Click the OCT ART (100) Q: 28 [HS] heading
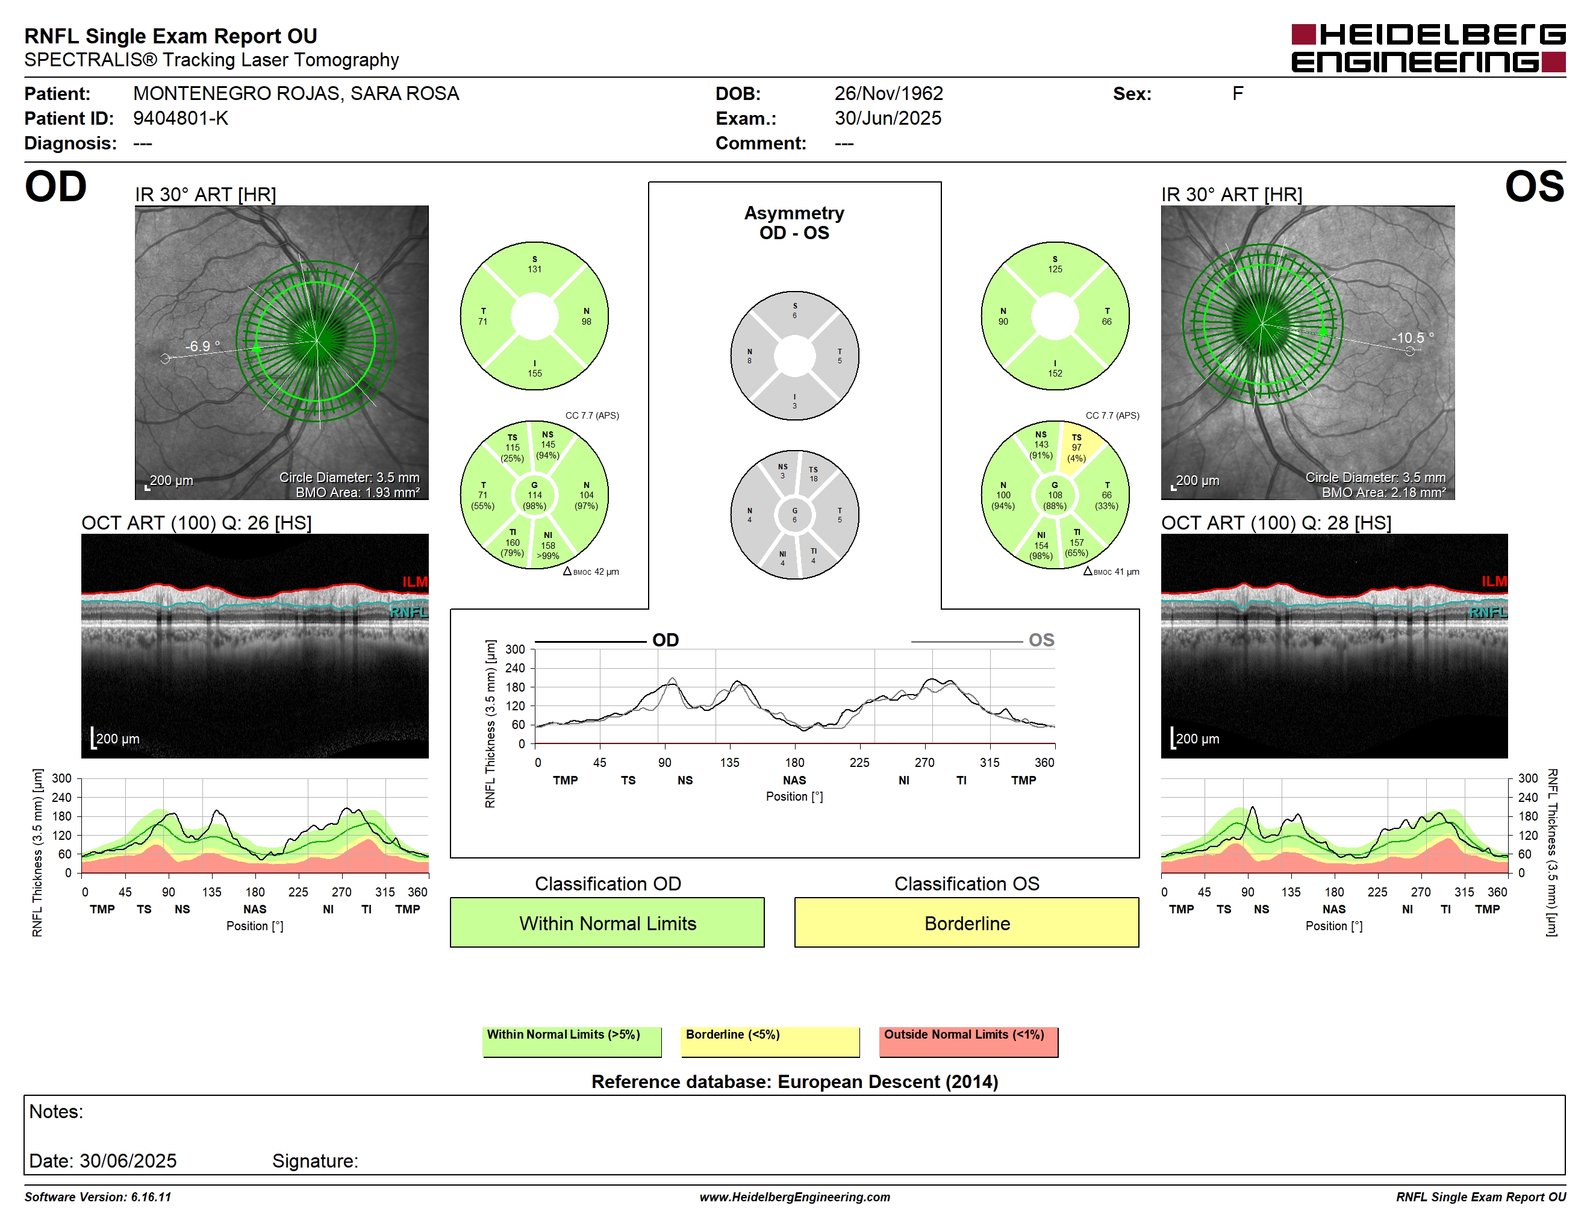1590x1229 pixels. coord(1276,523)
